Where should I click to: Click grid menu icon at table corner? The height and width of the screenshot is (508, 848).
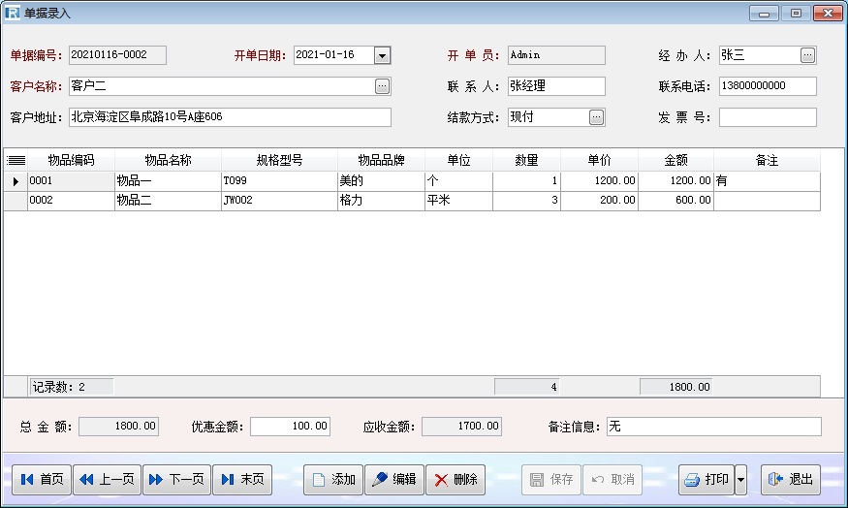point(16,161)
